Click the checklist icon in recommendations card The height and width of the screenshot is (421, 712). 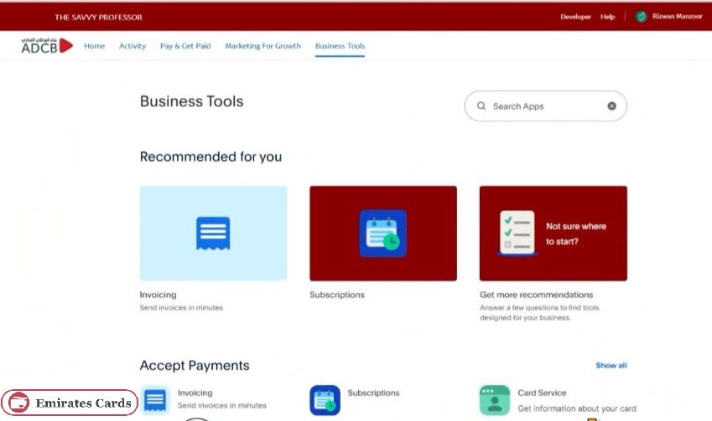[x=517, y=233]
